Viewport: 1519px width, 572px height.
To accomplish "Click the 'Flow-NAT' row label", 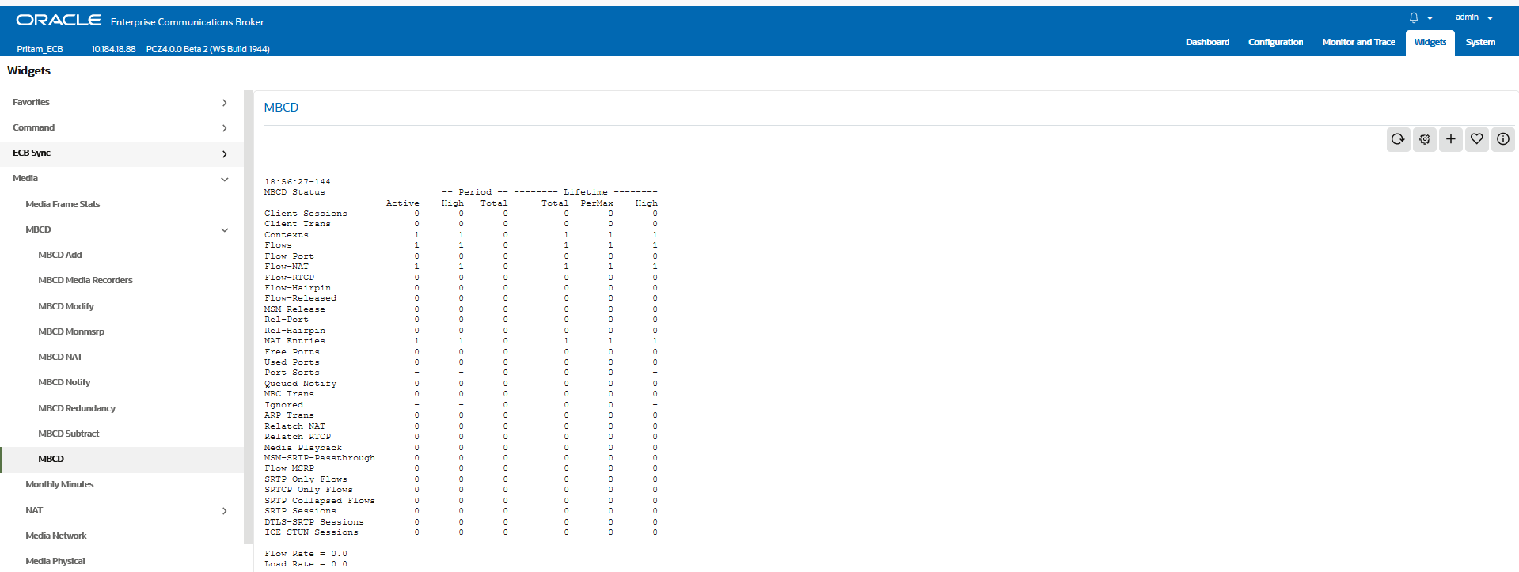I will (x=287, y=267).
